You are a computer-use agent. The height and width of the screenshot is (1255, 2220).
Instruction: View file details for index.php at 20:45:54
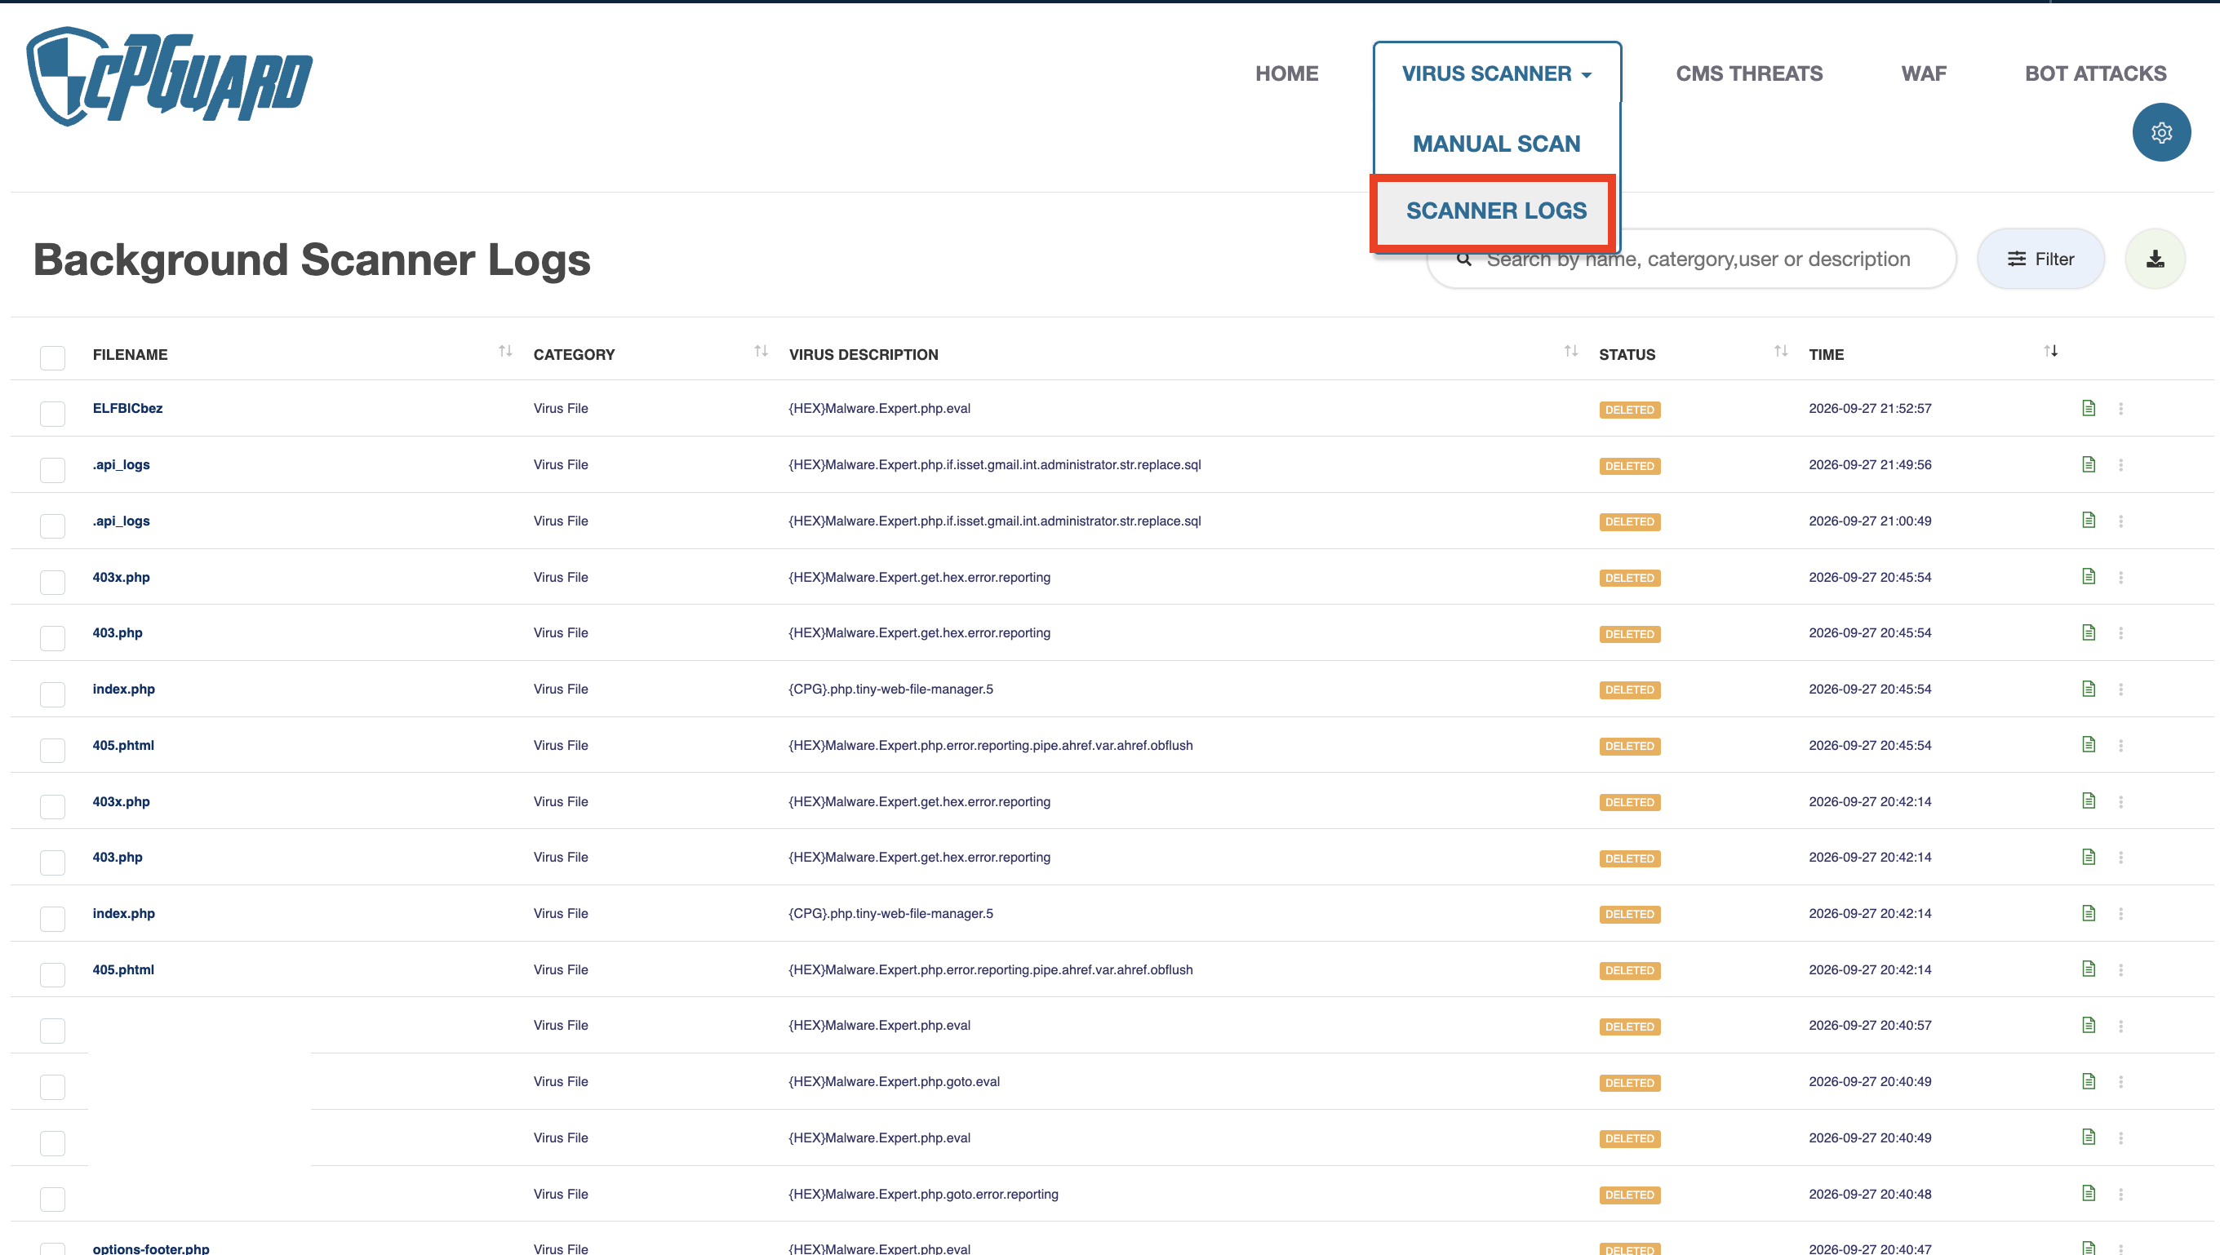(2088, 689)
